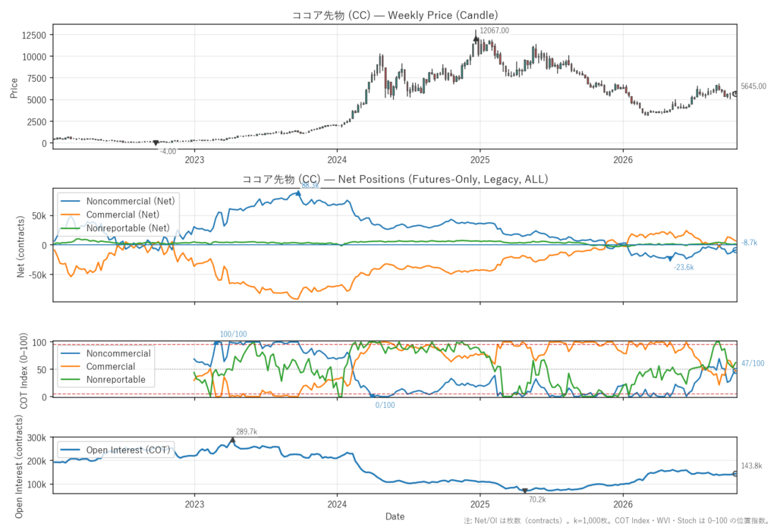Click the 7500 price axis tick label
Image resolution: width=777 pixels, height=530 pixels.
[x=36, y=78]
